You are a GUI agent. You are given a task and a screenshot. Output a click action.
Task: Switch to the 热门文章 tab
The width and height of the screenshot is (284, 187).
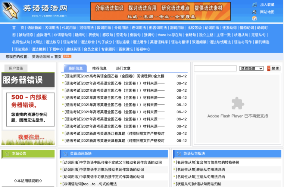123,68
